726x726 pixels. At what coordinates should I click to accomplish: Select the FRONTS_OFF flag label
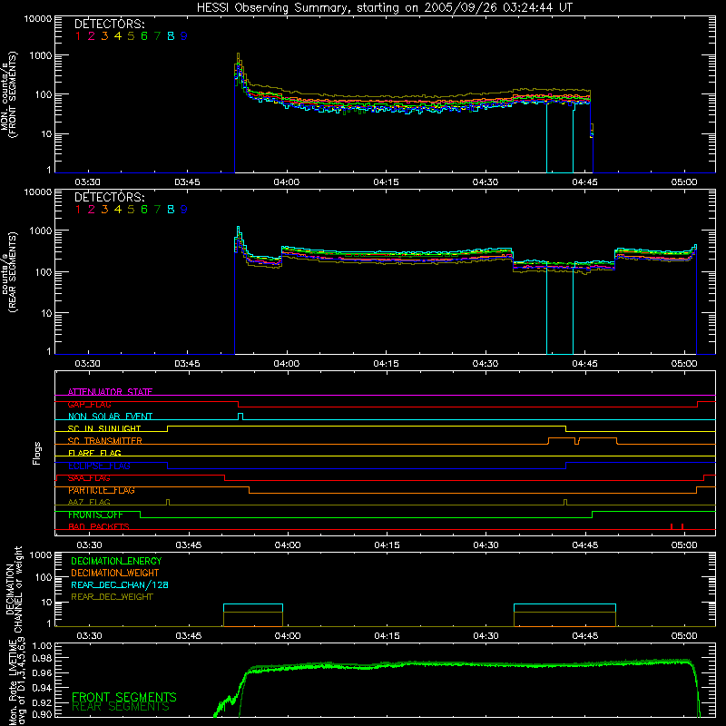(x=95, y=515)
